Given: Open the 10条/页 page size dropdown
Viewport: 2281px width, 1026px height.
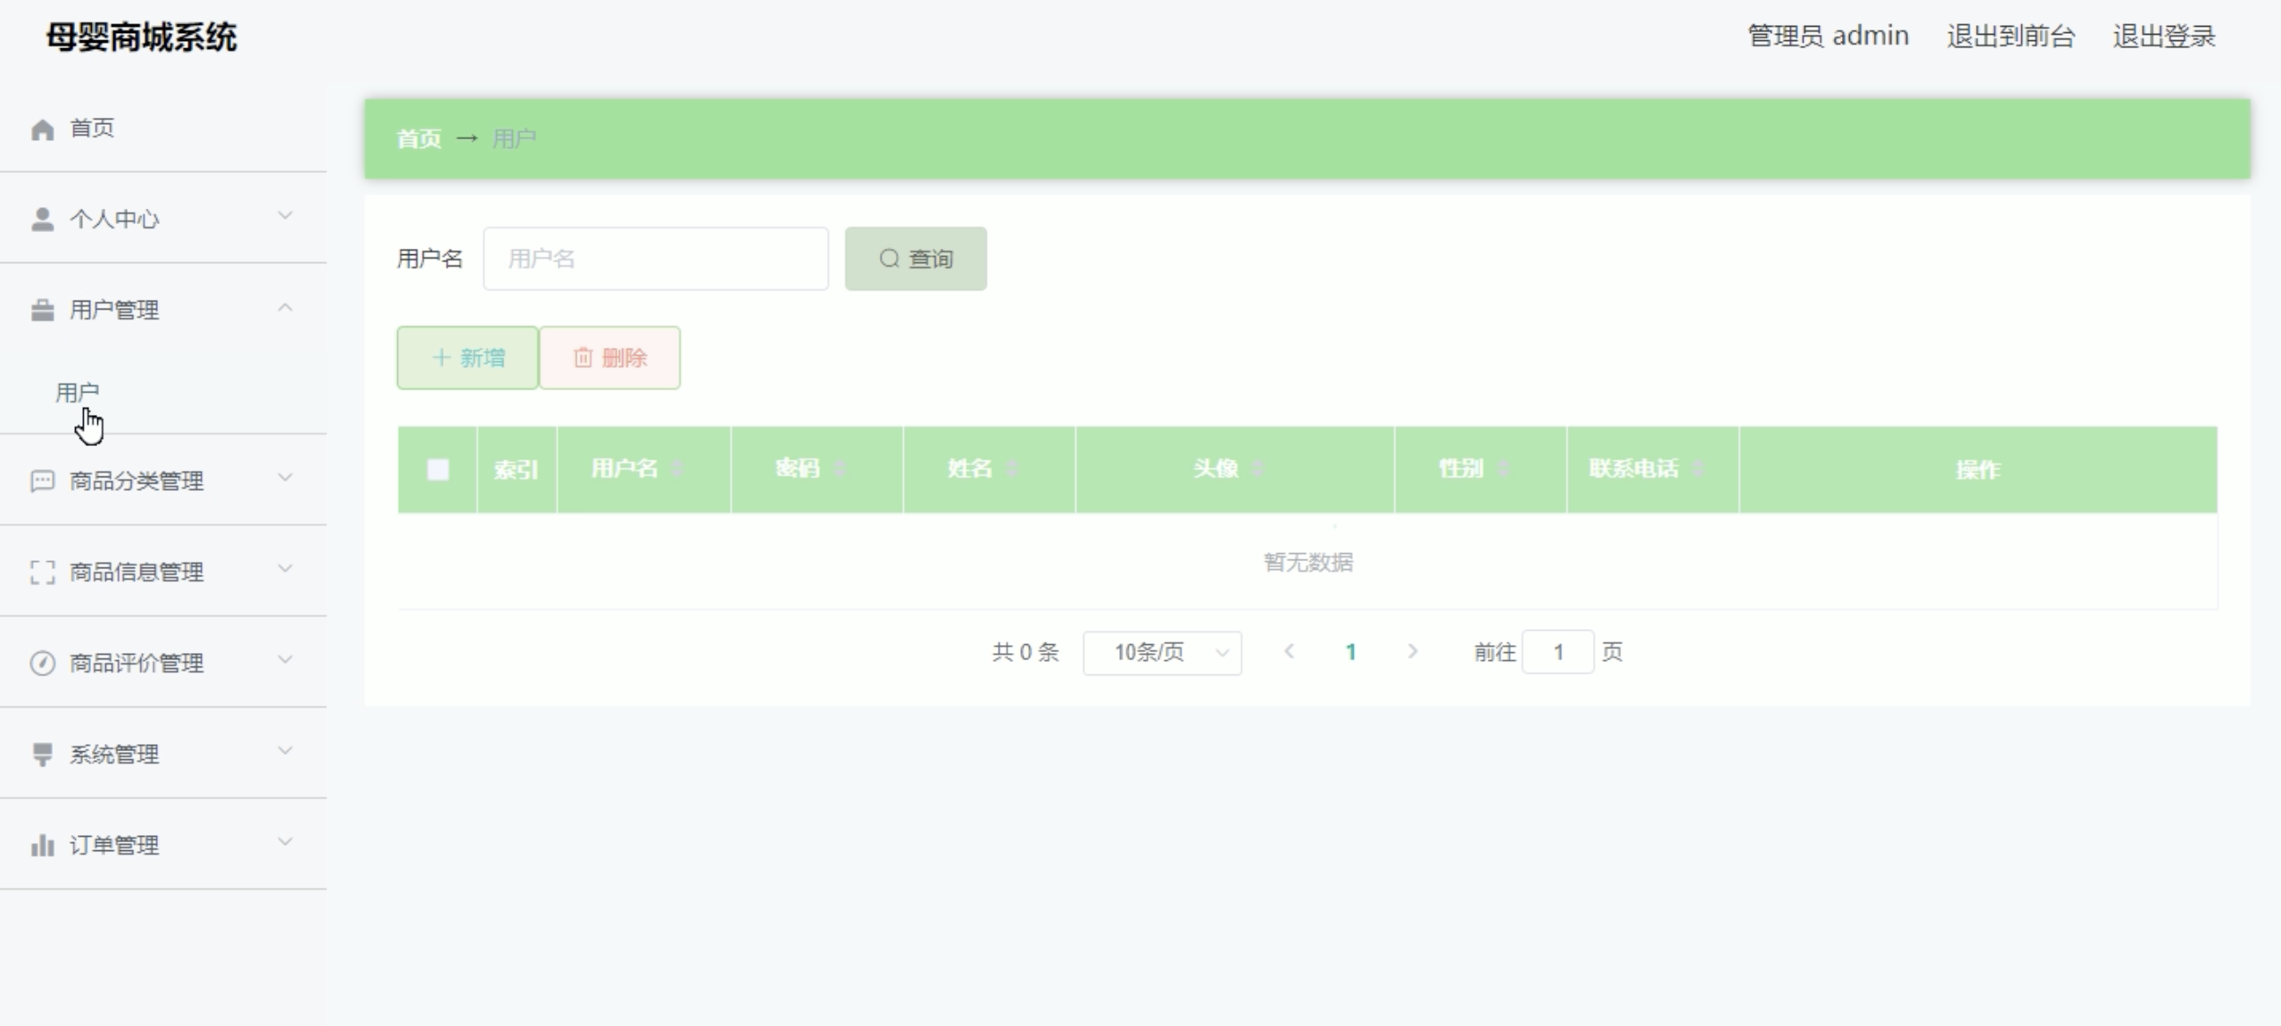Looking at the screenshot, I should 1161,652.
